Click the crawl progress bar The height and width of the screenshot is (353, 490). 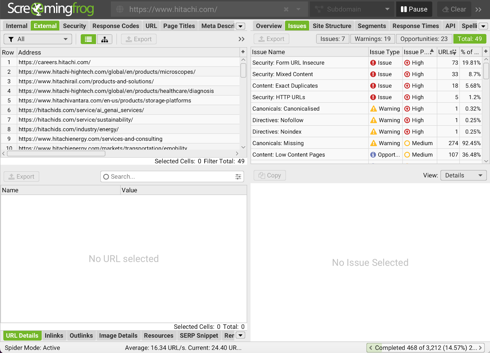(426, 348)
